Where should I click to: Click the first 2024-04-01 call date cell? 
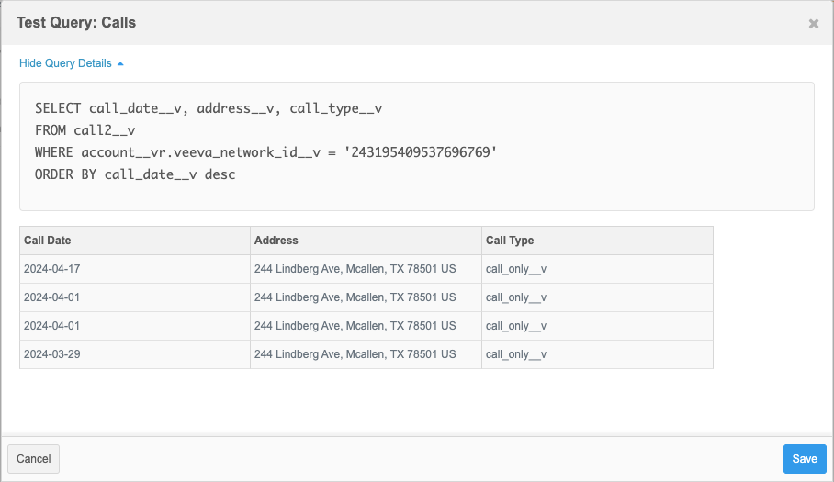point(52,297)
